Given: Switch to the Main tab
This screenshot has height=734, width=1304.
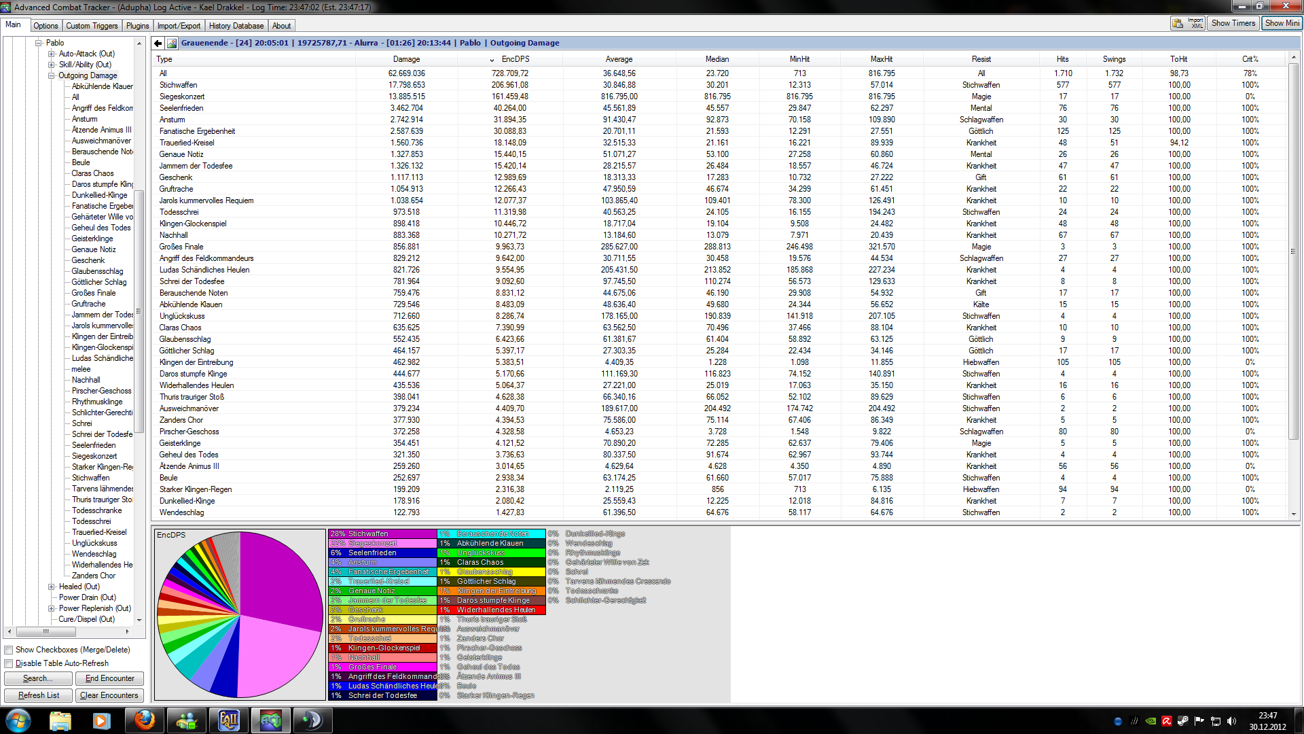Looking at the screenshot, I should 14,24.
